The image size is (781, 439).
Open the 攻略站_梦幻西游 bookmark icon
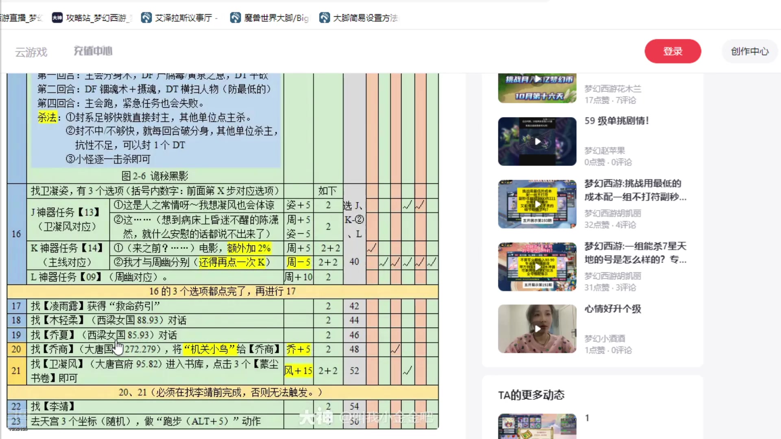tap(57, 17)
